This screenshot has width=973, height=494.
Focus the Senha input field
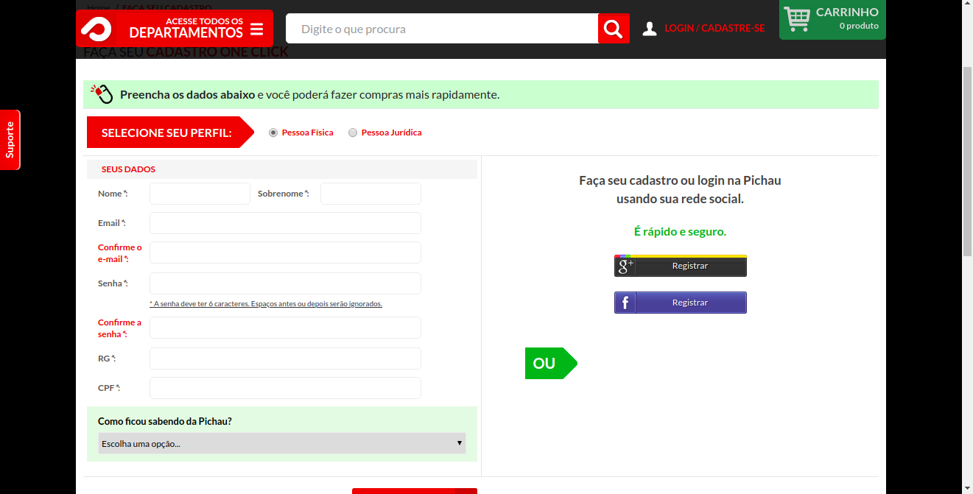285,283
